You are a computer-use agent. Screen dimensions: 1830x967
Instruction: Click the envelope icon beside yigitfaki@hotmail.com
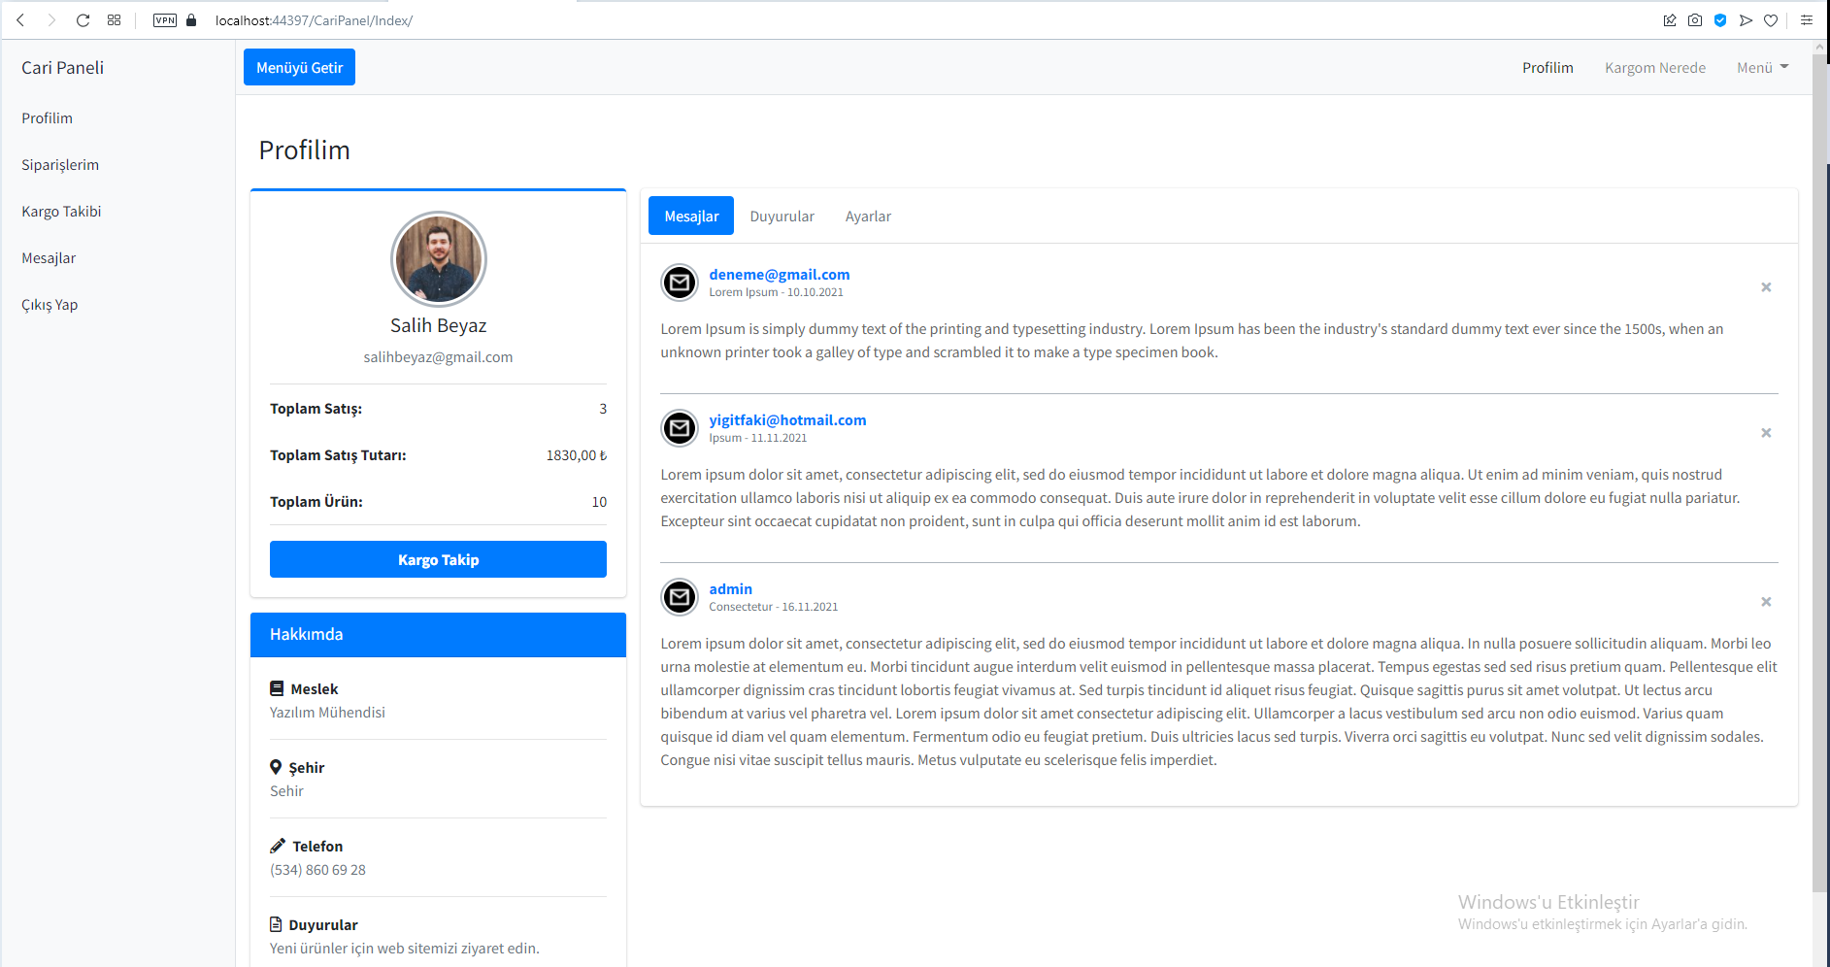tap(680, 428)
